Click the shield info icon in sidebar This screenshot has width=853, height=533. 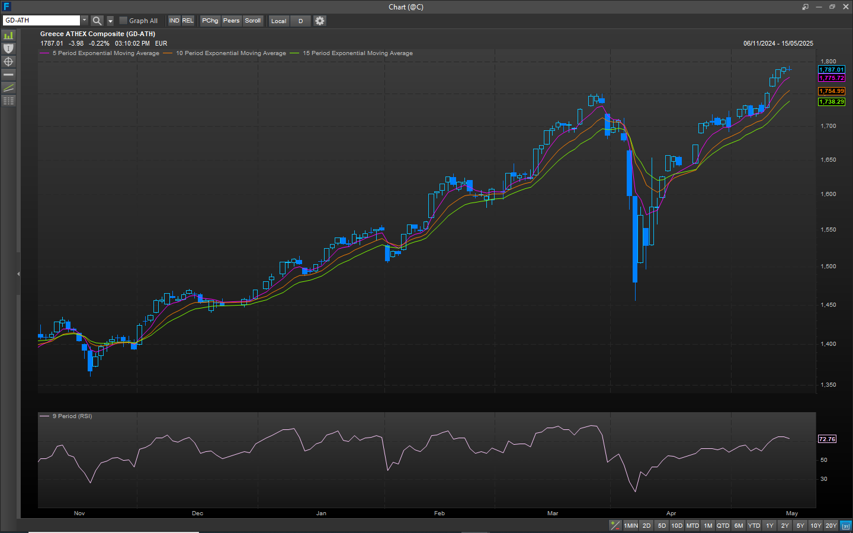pos(8,49)
